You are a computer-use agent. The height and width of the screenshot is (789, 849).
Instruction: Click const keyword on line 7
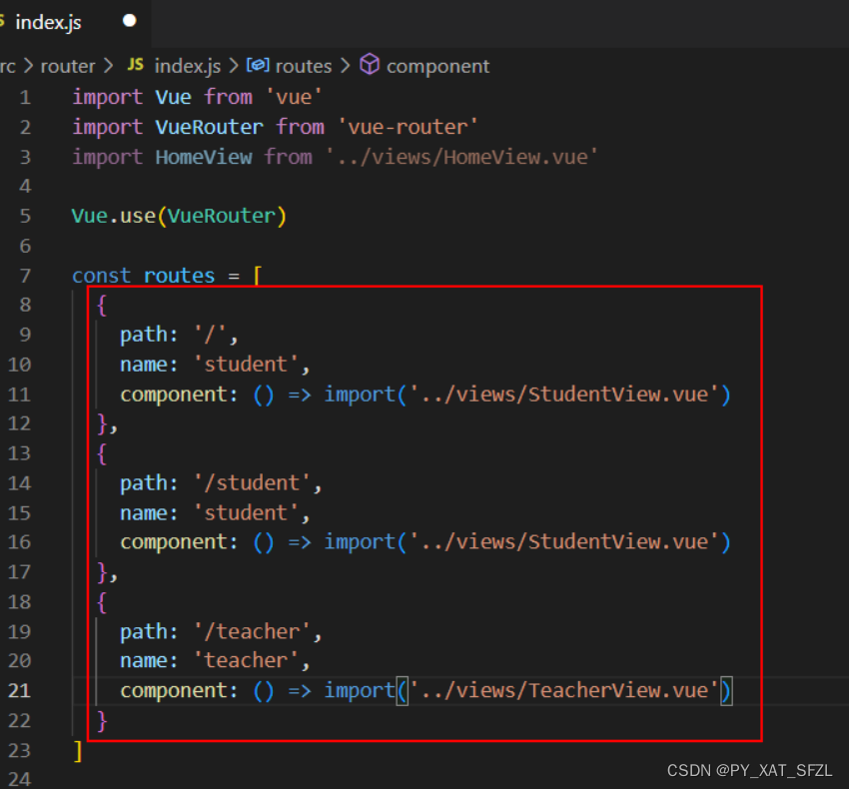click(101, 276)
